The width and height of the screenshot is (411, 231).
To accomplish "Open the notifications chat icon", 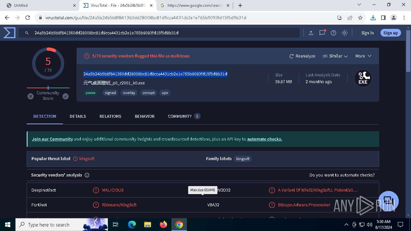I will click(x=322, y=33).
